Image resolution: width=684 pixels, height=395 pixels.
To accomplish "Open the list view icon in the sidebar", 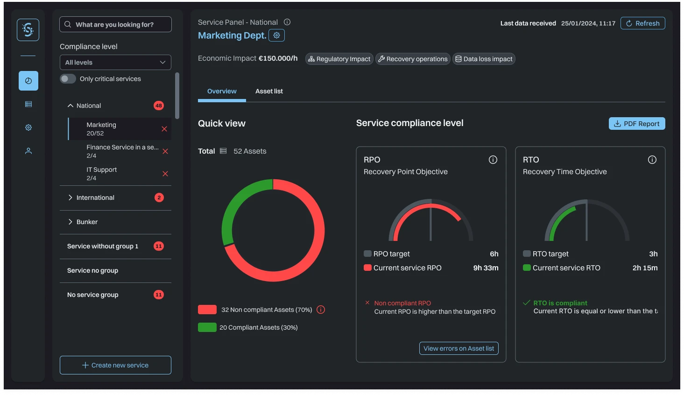I will pos(28,104).
